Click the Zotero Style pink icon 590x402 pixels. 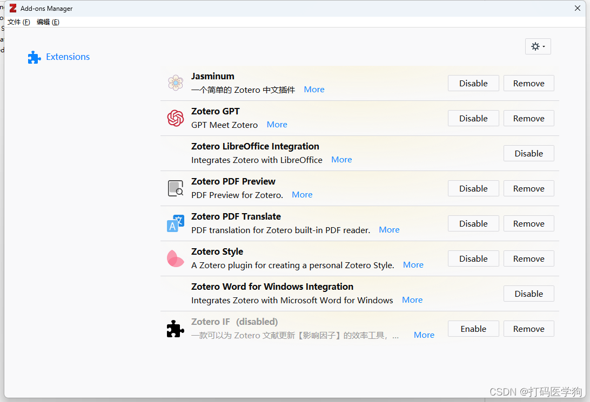pyautogui.click(x=176, y=258)
